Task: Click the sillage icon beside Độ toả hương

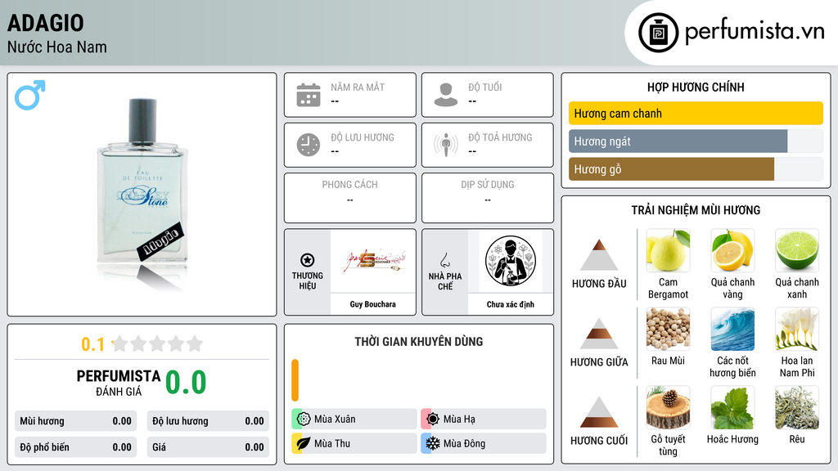Action: pos(446,145)
